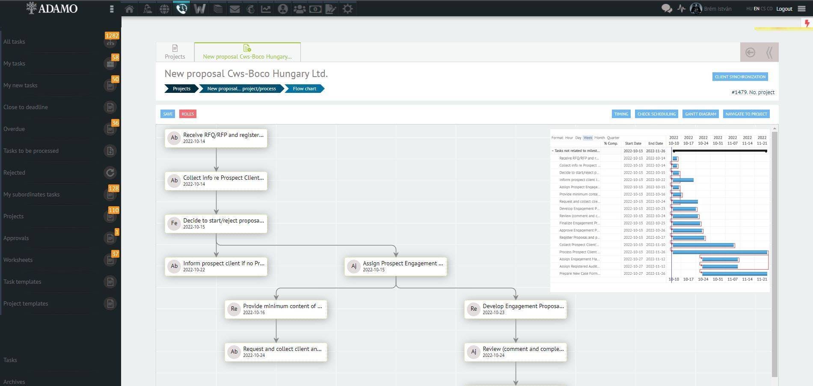Open the Home icon in top toolbar

[129, 9]
